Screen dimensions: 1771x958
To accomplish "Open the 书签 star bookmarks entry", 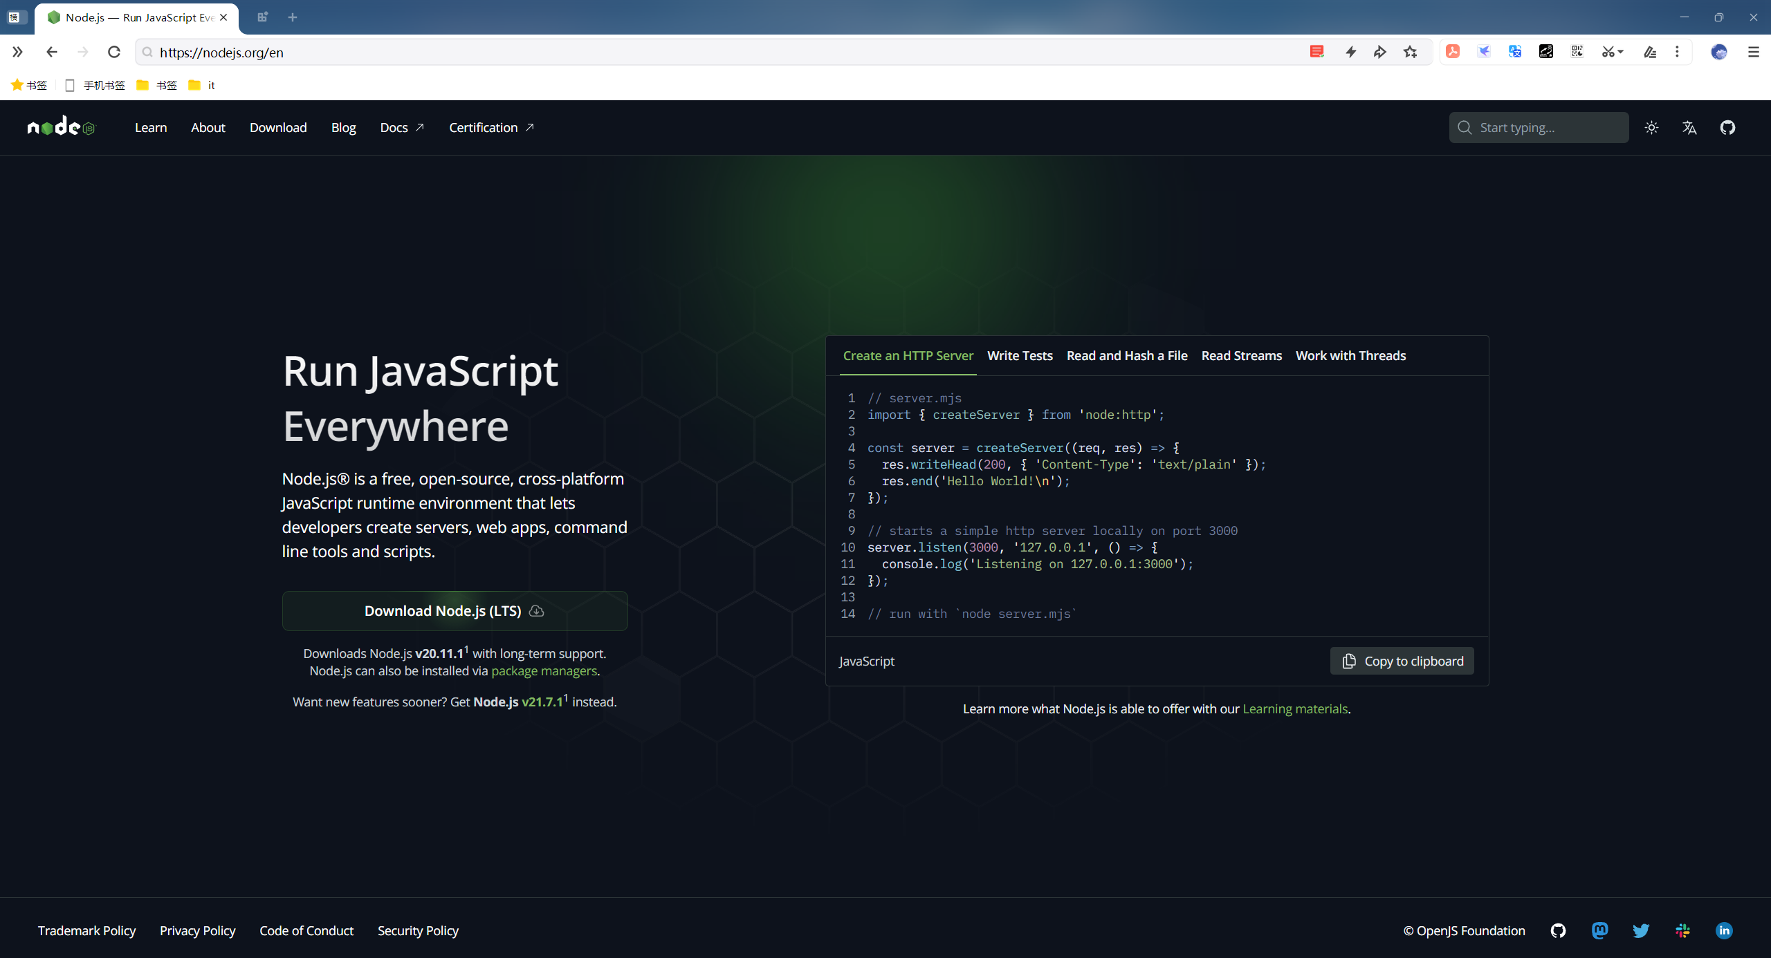I will click(29, 85).
